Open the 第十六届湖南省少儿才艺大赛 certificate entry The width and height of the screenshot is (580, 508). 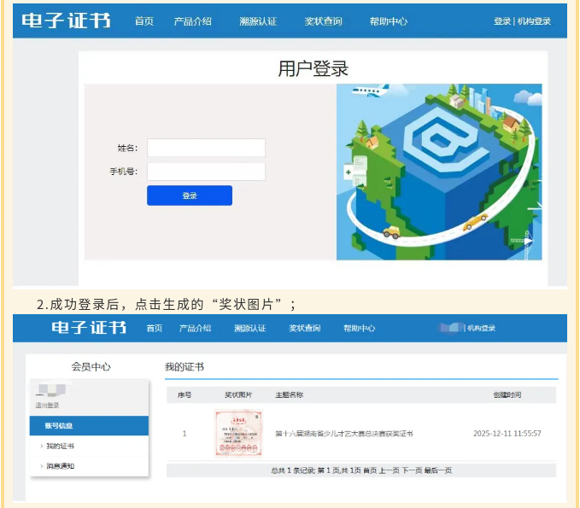pyautogui.click(x=343, y=434)
